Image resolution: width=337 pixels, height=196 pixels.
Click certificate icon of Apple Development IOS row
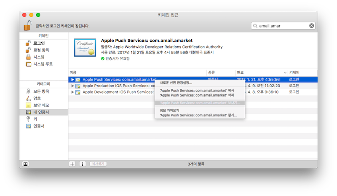tap(78, 92)
